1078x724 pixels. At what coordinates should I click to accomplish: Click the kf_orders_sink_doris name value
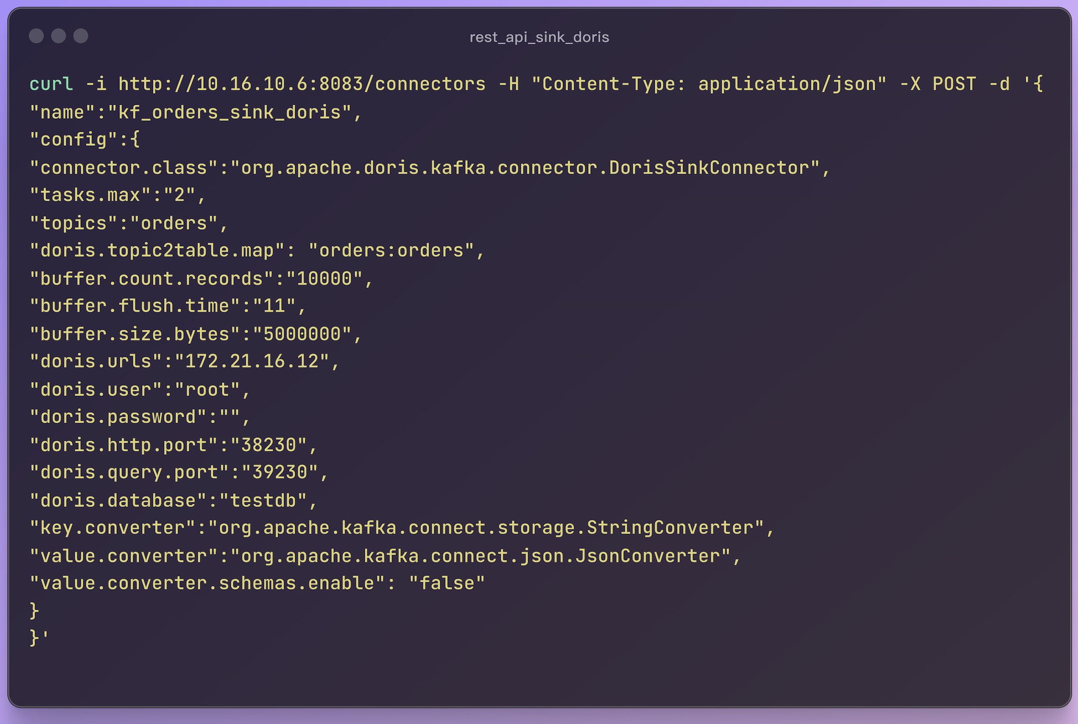point(229,112)
